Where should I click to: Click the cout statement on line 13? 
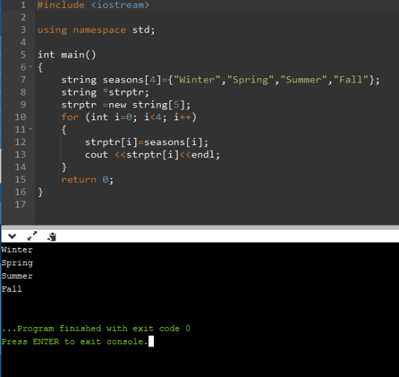click(x=152, y=155)
